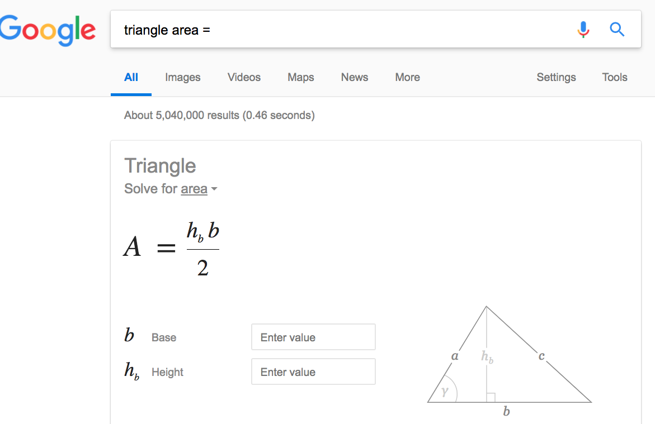Viewport: 655px width, 424px height.
Task: Switch to the Images tab
Action: click(x=182, y=77)
